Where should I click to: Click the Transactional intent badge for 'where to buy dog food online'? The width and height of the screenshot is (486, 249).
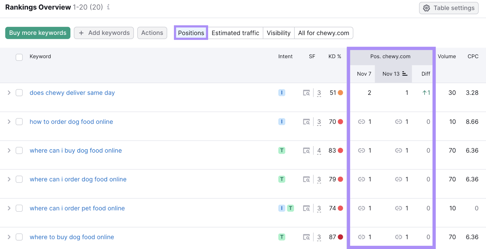point(282,237)
